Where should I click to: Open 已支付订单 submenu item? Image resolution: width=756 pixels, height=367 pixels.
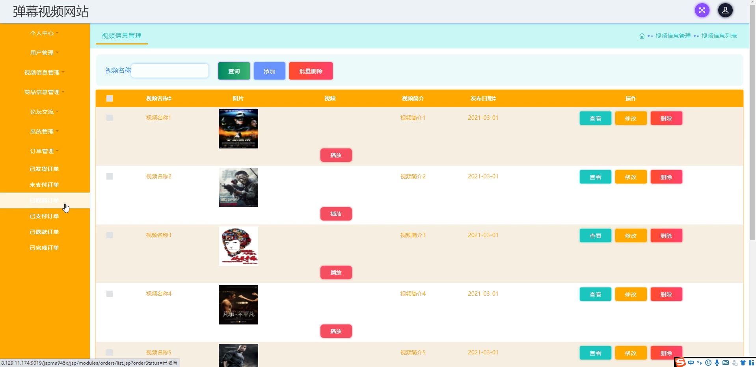45,216
